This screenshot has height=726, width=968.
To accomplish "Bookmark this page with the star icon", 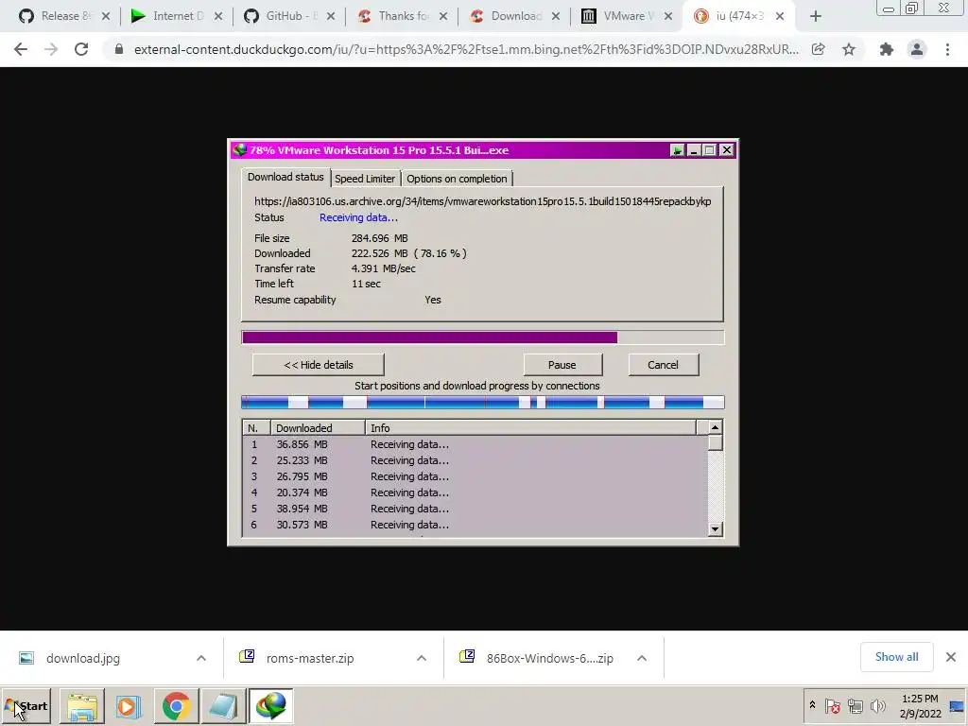I will point(849,49).
